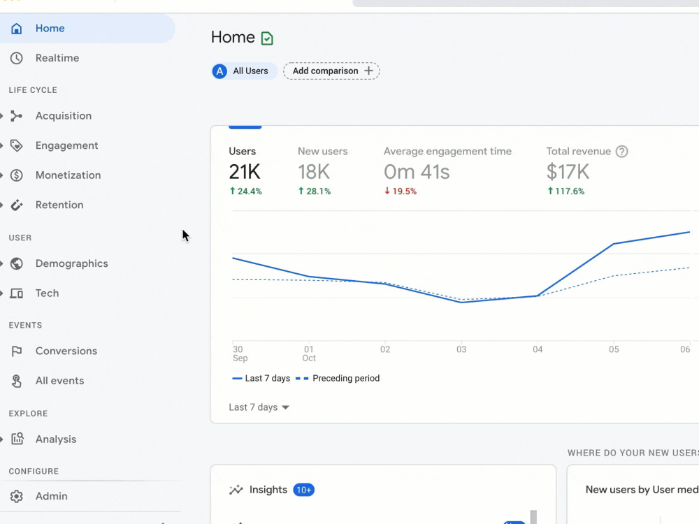Click the blue A avatar on All Users
Viewport: 699px width, 524px height.
click(x=219, y=71)
